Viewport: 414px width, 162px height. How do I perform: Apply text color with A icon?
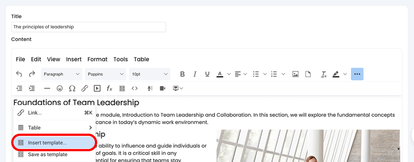[x=220, y=74]
